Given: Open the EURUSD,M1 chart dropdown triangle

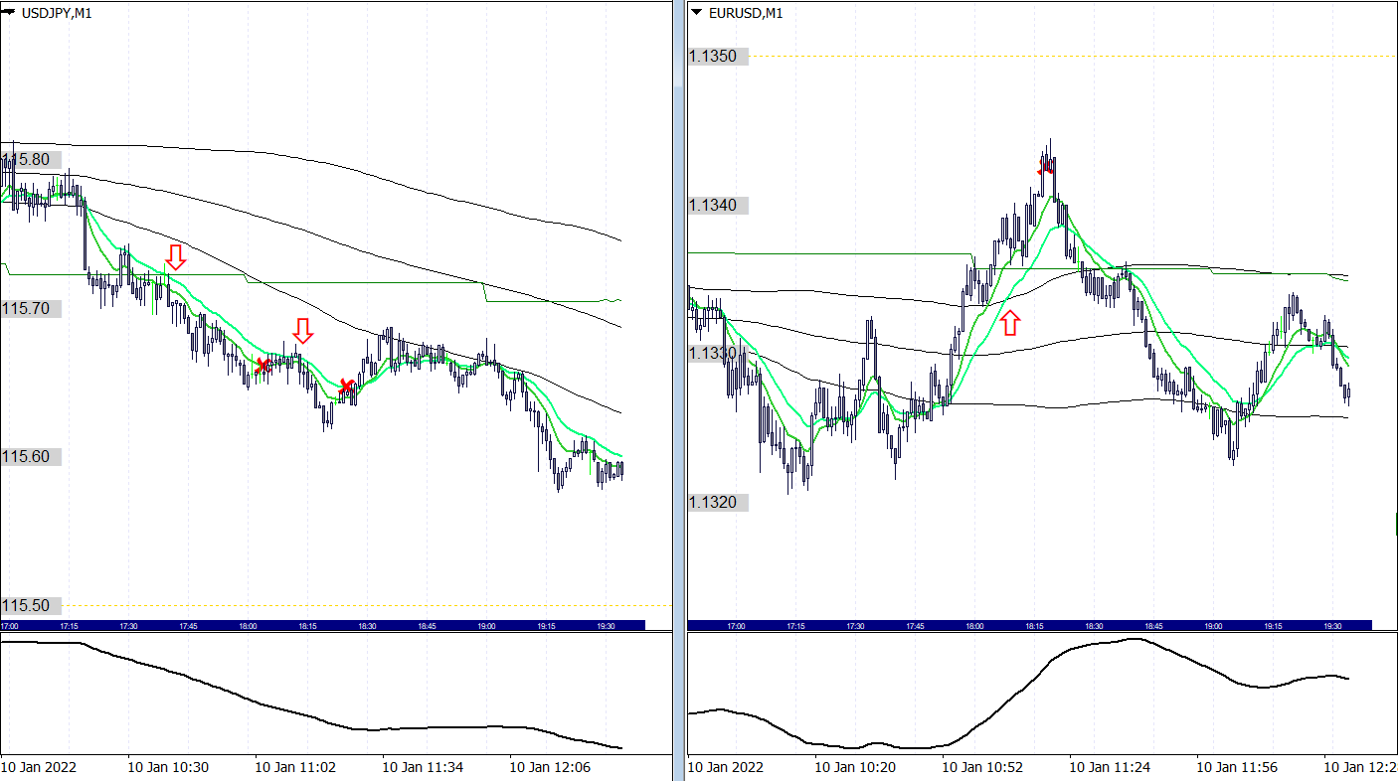Looking at the screenshot, I should tap(696, 13).
